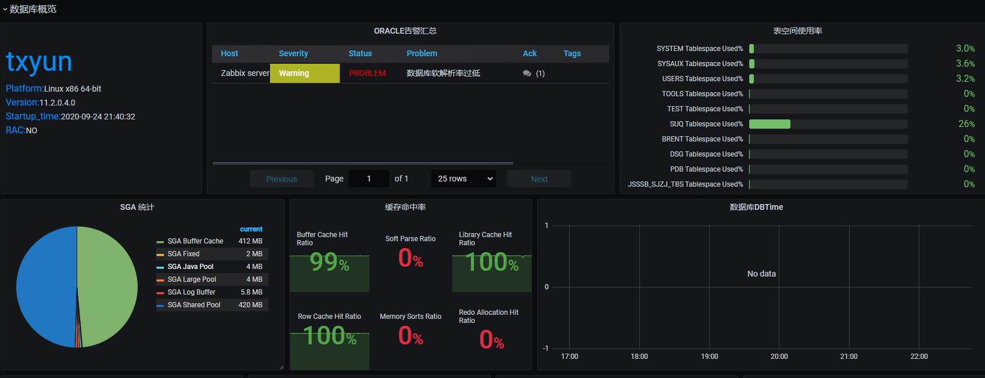Click the SUQ Tablespace usage bar
The height and width of the screenshot is (378, 985).
[x=828, y=124]
